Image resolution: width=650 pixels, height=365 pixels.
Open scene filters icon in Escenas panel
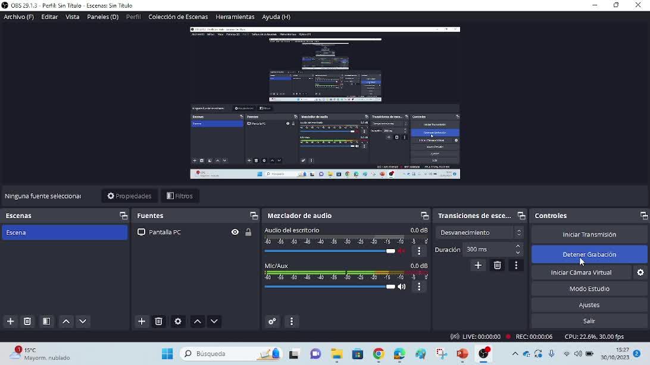coord(46,321)
